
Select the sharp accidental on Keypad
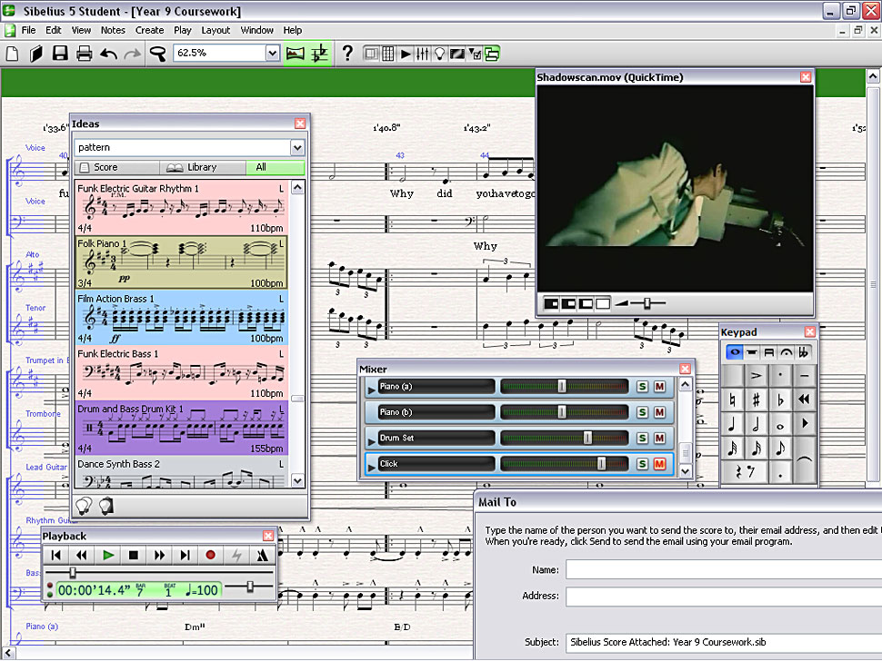(x=756, y=400)
